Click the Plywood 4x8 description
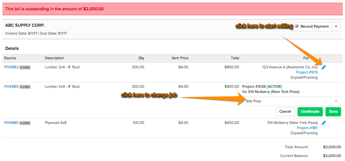 [x=55, y=123]
